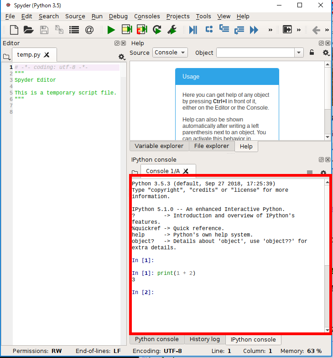Switch to Variable explorer tab

pos(159,146)
